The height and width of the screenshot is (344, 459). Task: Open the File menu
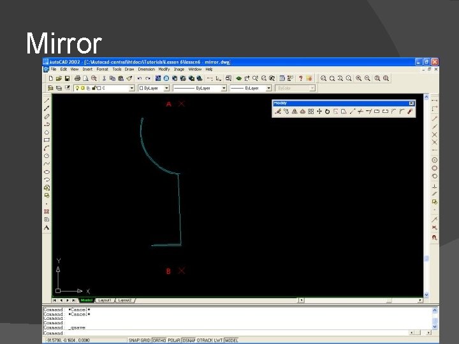tap(54, 69)
